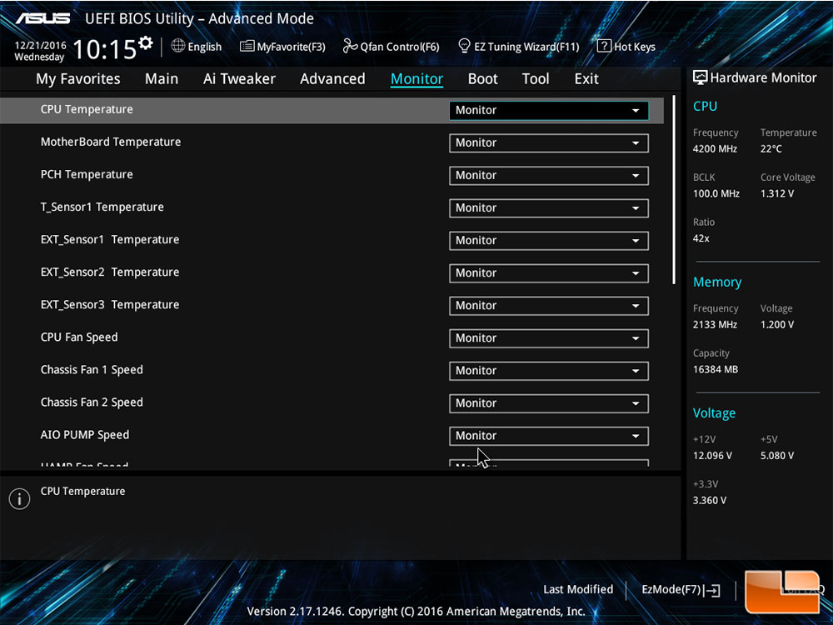Click Last Modified

(578, 589)
